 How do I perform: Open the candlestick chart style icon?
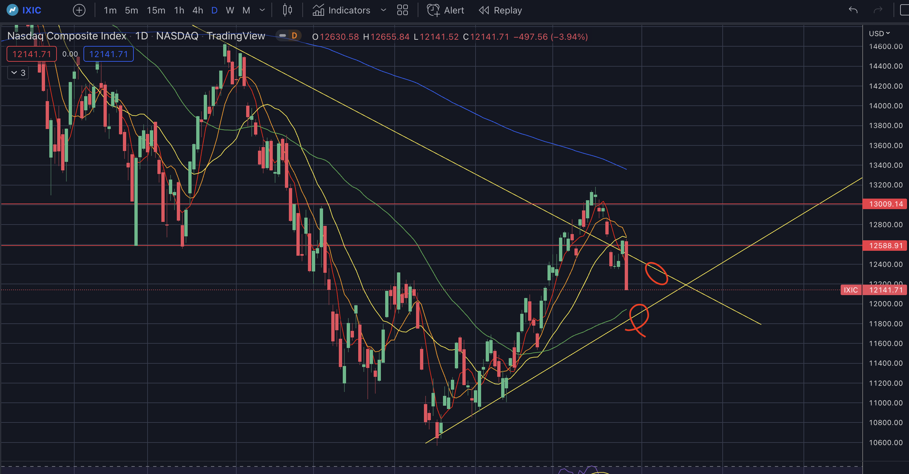coord(287,10)
